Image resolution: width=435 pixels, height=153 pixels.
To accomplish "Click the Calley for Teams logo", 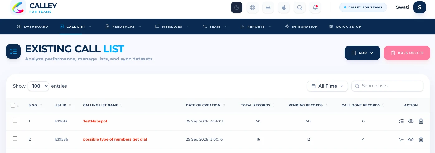I will 34,7.
